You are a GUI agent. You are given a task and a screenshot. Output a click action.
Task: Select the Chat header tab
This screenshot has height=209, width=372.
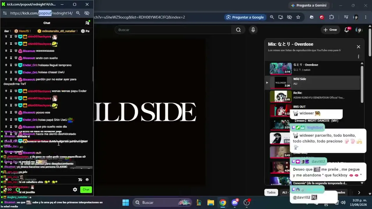point(47,23)
